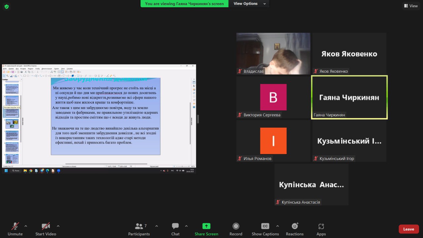Select Купінська Анастасія's participant tile
The width and height of the screenshot is (423, 238).
[x=311, y=184]
